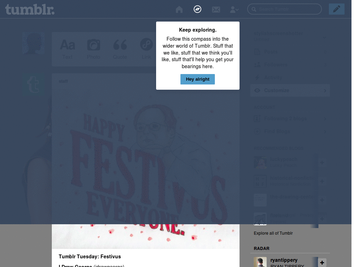
Task: Follow the-drawing-center with the plus button
Action: click(322, 200)
